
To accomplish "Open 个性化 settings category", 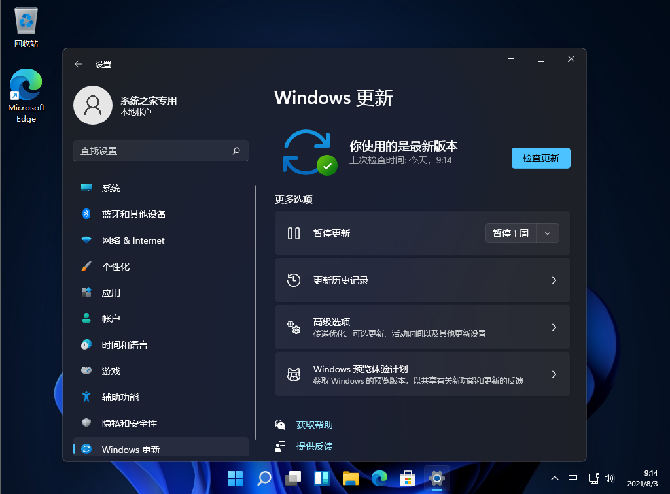I will coord(161,267).
